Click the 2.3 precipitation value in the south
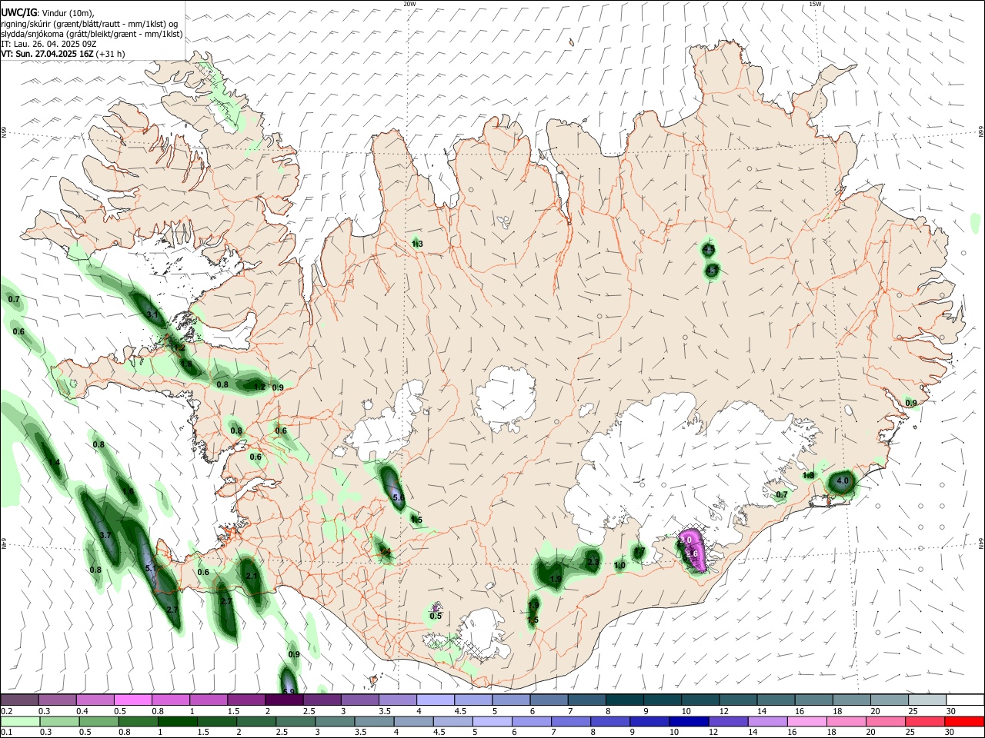Viewport: 985px width, 738px height. click(x=593, y=563)
